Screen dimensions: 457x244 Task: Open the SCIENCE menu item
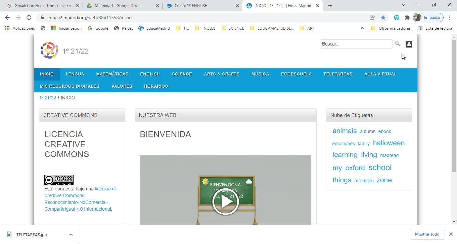pos(182,74)
